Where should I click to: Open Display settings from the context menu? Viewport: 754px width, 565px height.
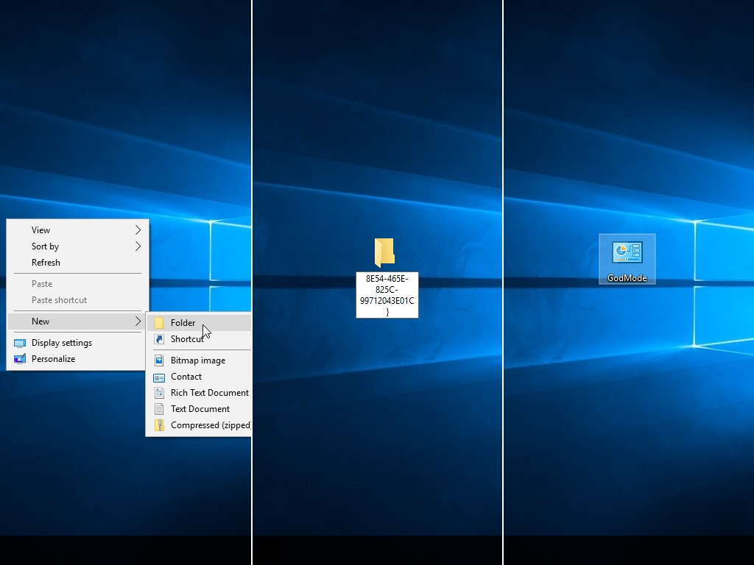coord(62,342)
